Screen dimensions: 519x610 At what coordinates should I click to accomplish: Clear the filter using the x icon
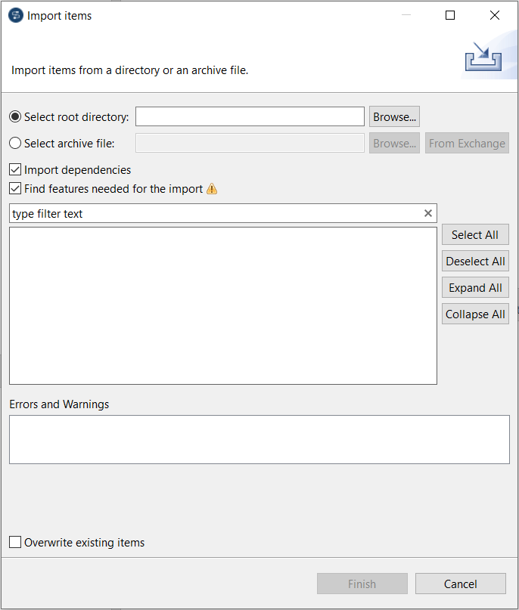tap(428, 213)
